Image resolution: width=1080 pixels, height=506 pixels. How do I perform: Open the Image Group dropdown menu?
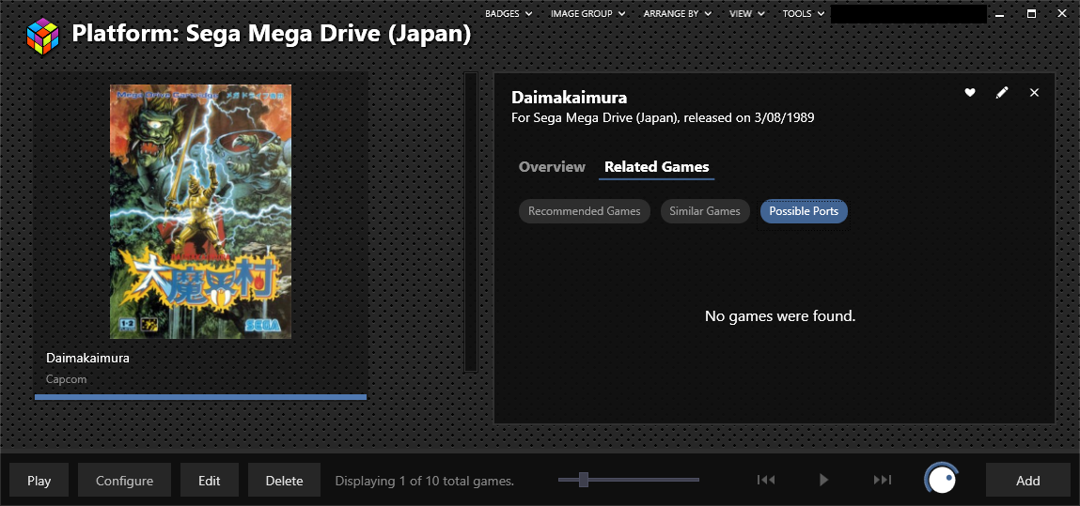click(x=587, y=13)
